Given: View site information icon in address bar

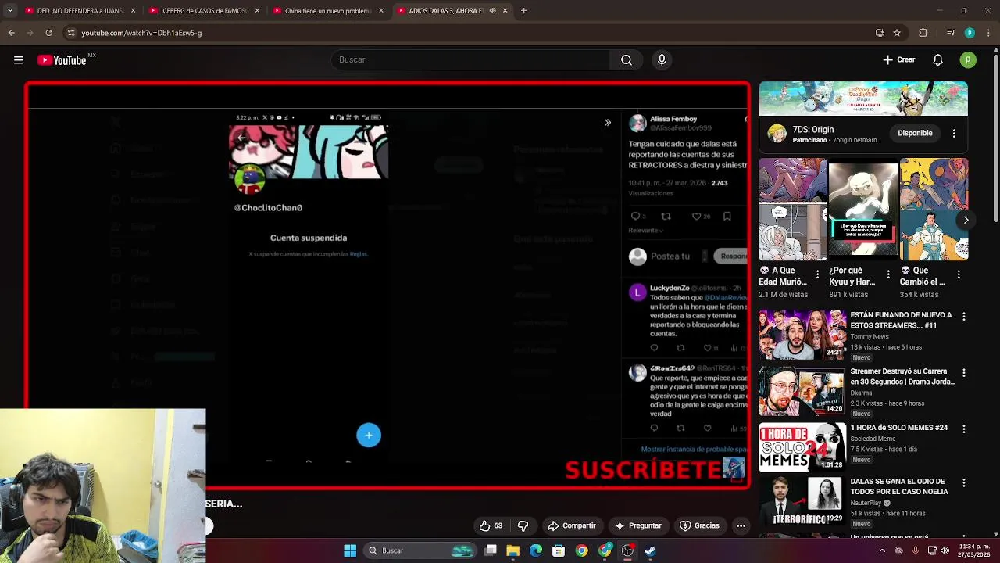Looking at the screenshot, I should pos(71,33).
